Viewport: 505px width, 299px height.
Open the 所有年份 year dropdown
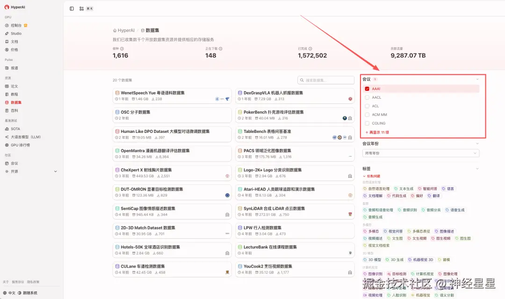coord(421,153)
